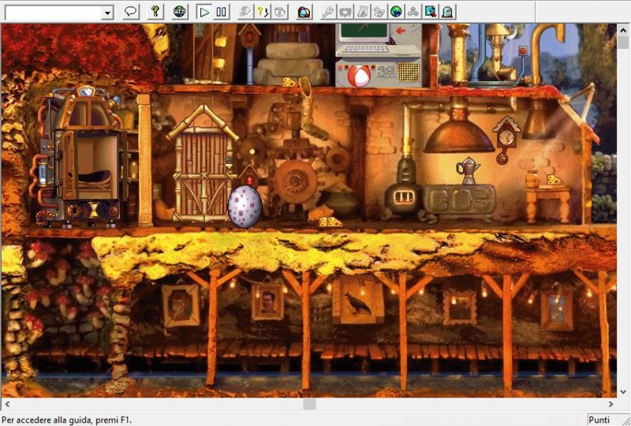Click the three-spheres toolbar icon
The width and height of the screenshot is (631, 426).
413,12
